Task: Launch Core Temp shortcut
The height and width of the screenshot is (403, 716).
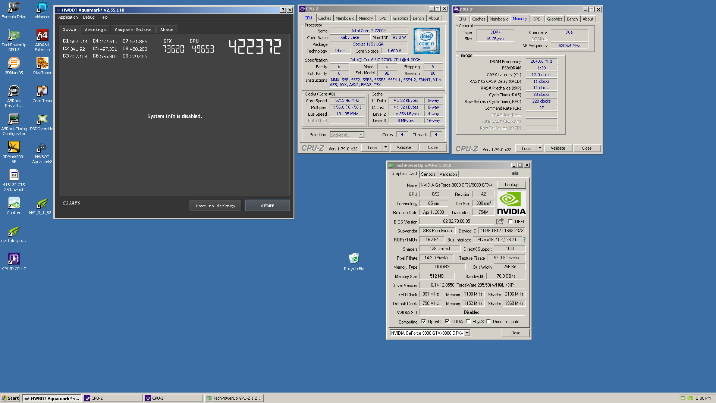Action: click(42, 94)
